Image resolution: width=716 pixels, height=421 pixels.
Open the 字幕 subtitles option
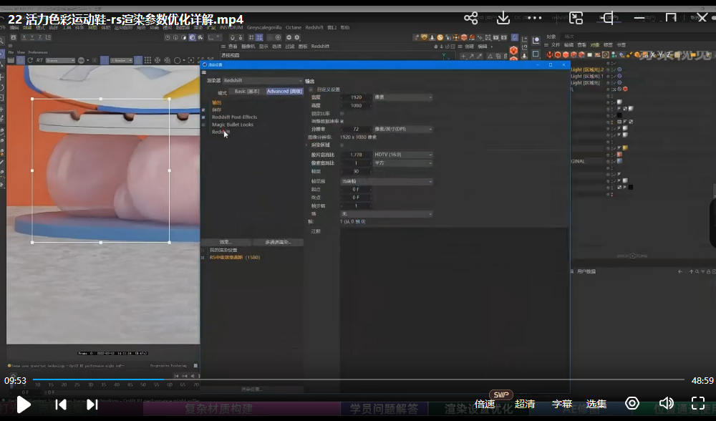[562, 405]
